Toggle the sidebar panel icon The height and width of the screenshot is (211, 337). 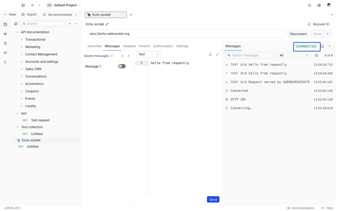(x=23, y=5)
